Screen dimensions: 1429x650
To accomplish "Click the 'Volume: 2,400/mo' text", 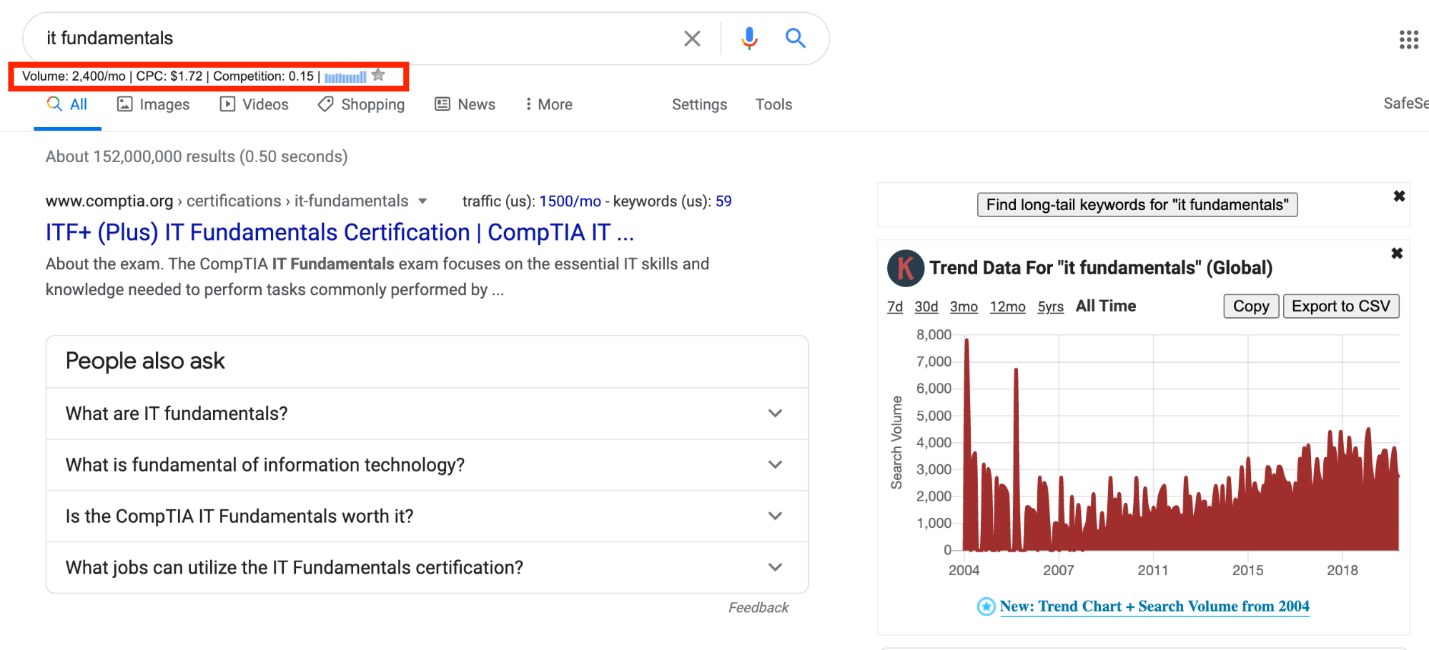I will [x=74, y=76].
